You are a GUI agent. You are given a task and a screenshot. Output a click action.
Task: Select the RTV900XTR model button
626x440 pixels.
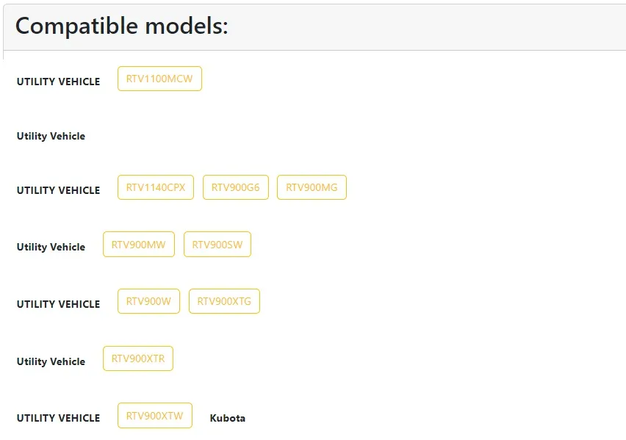coord(137,358)
